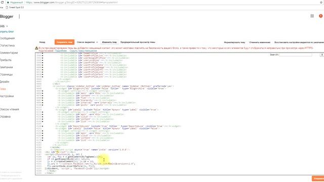Screen dimensions: 324x182
Task: Open 'Кампании' in the sidebar
Action: (x=7, y=67)
